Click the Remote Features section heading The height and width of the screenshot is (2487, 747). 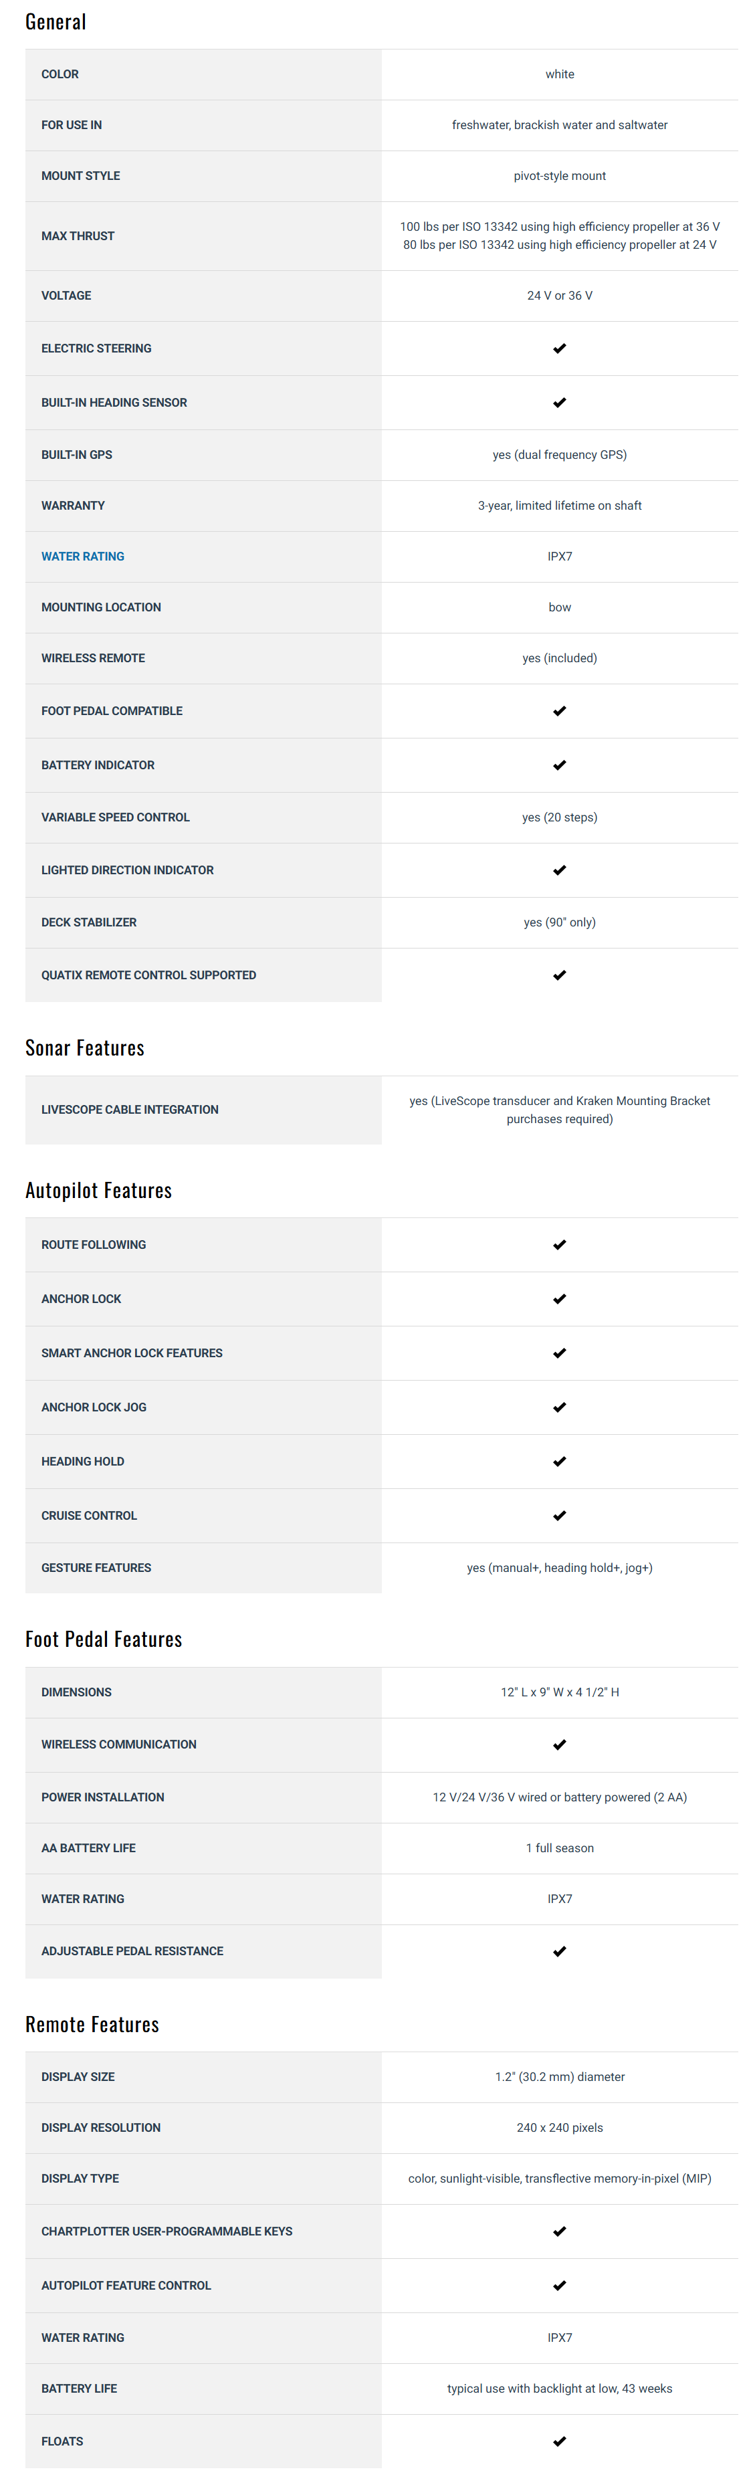(x=92, y=2025)
